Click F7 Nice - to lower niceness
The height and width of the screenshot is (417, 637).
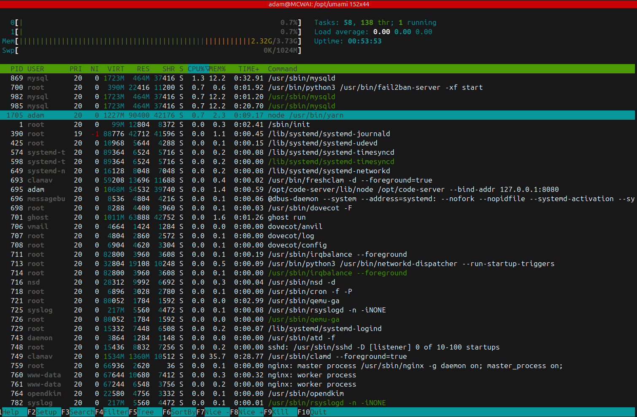(213, 412)
